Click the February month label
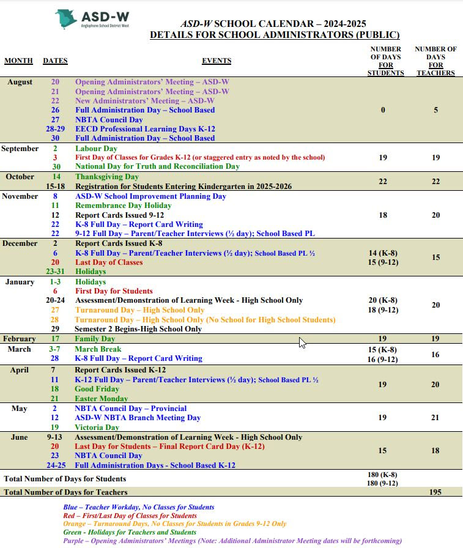 tap(19, 339)
